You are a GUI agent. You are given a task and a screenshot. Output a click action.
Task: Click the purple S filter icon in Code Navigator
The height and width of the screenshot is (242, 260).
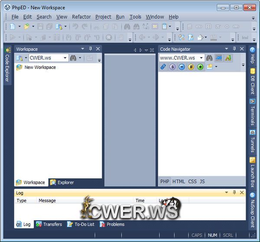coord(172,67)
